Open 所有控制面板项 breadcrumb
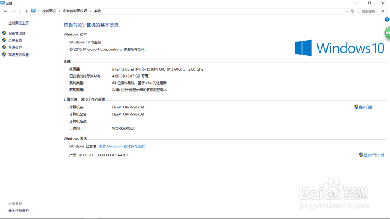390x219 pixels. pos(75,11)
